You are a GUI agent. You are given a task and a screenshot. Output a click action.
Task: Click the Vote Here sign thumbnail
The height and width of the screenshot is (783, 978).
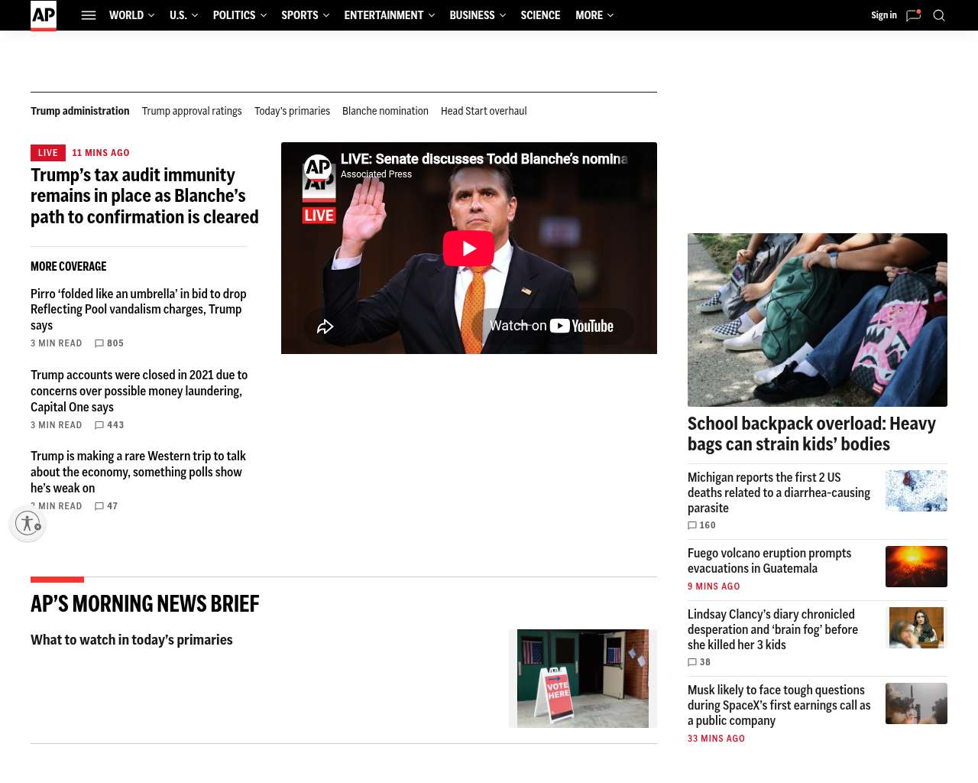click(583, 678)
